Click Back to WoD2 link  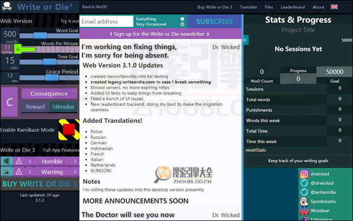click(x=95, y=7)
